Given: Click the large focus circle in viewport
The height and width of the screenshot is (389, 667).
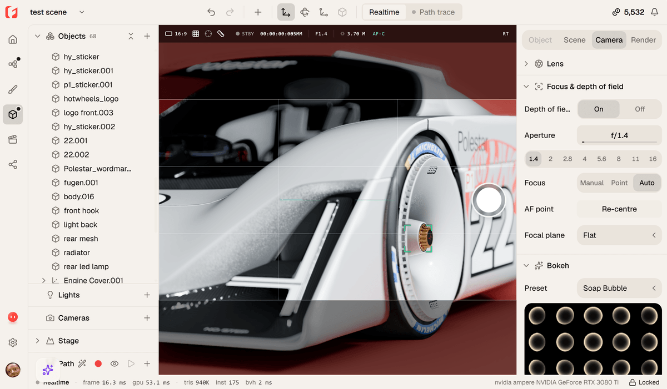Looking at the screenshot, I should tap(489, 201).
